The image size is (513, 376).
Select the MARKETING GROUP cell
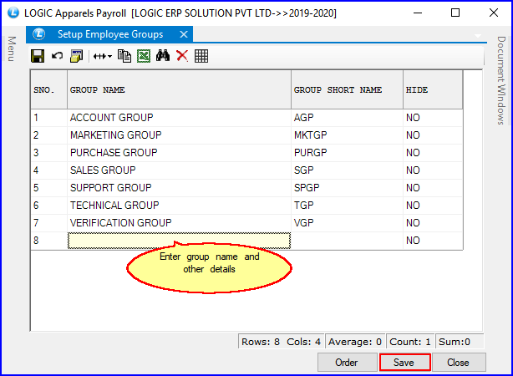[179, 135]
